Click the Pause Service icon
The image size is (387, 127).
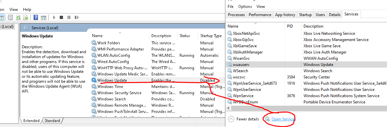click(69, 17)
